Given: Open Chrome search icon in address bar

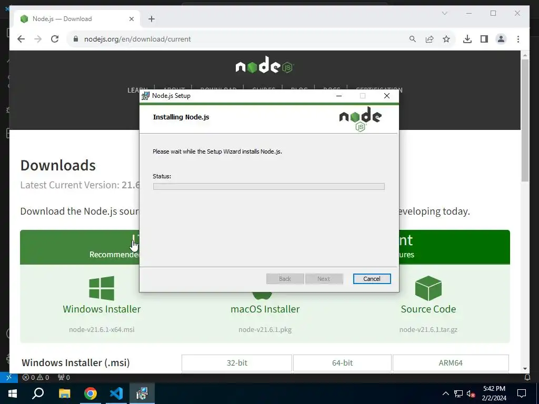Looking at the screenshot, I should [x=413, y=39].
